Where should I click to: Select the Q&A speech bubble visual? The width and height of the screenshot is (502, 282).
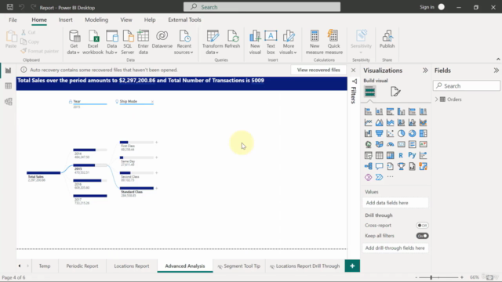click(x=379, y=166)
